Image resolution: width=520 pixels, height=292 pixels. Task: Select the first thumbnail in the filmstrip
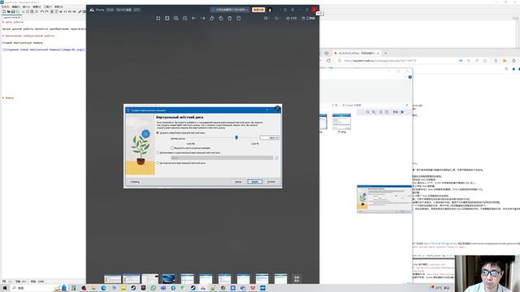[113, 279]
